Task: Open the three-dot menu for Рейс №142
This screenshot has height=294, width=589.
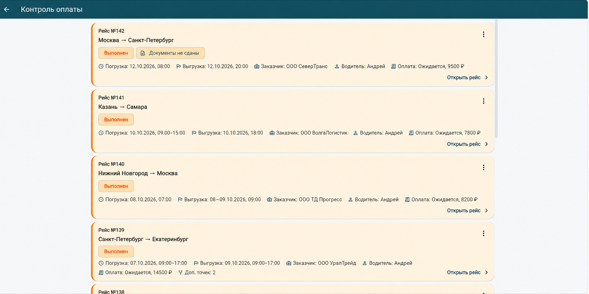Action: click(x=483, y=34)
